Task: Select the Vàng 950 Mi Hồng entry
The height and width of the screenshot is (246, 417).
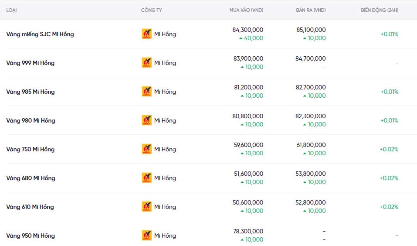Action: pos(31,236)
